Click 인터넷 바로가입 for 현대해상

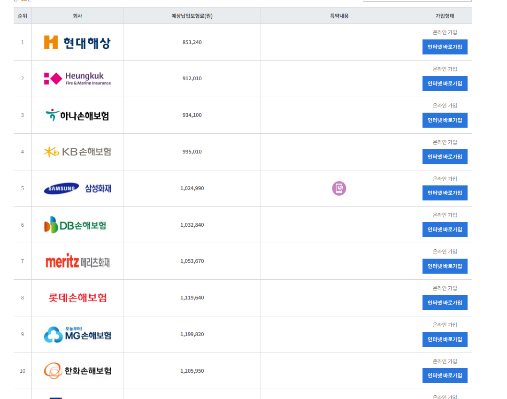445,47
